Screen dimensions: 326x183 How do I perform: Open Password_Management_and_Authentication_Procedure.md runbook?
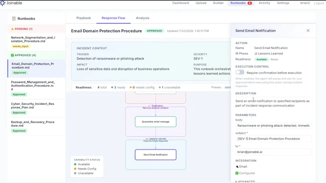tap(37, 88)
